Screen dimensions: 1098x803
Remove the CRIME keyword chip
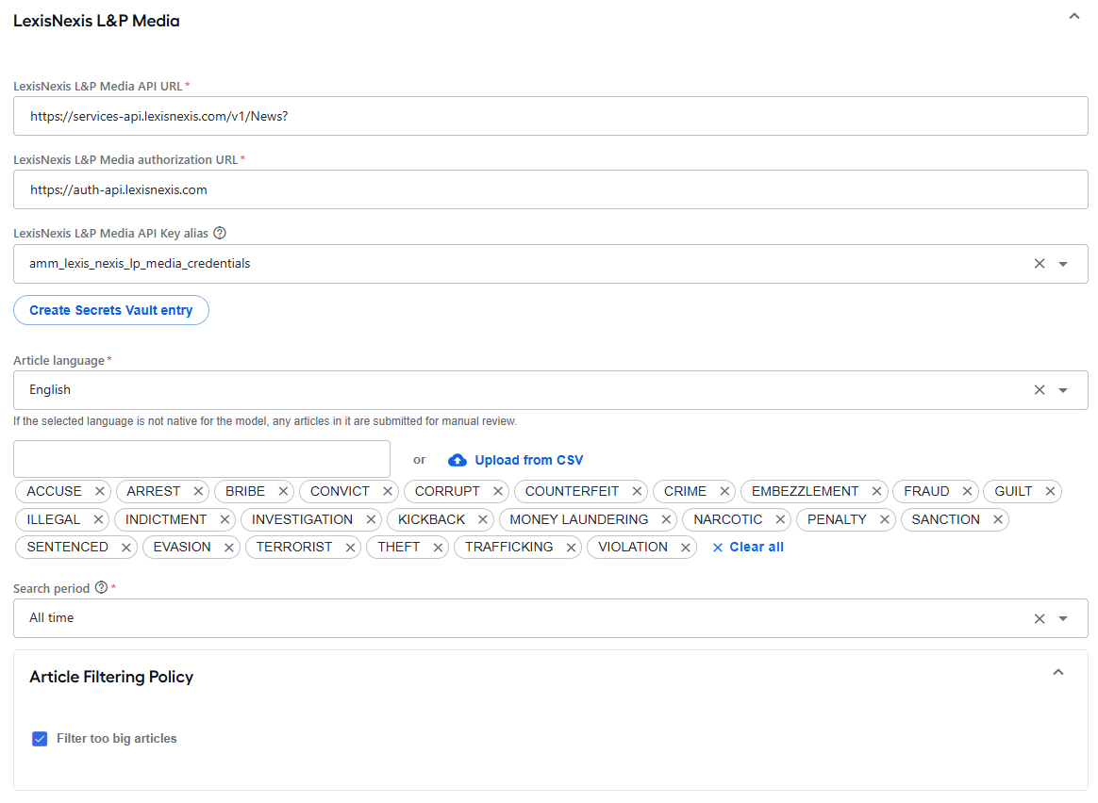pos(724,492)
